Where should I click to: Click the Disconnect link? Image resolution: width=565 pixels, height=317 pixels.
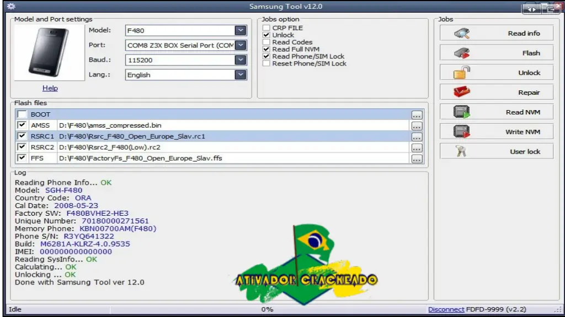(x=446, y=309)
